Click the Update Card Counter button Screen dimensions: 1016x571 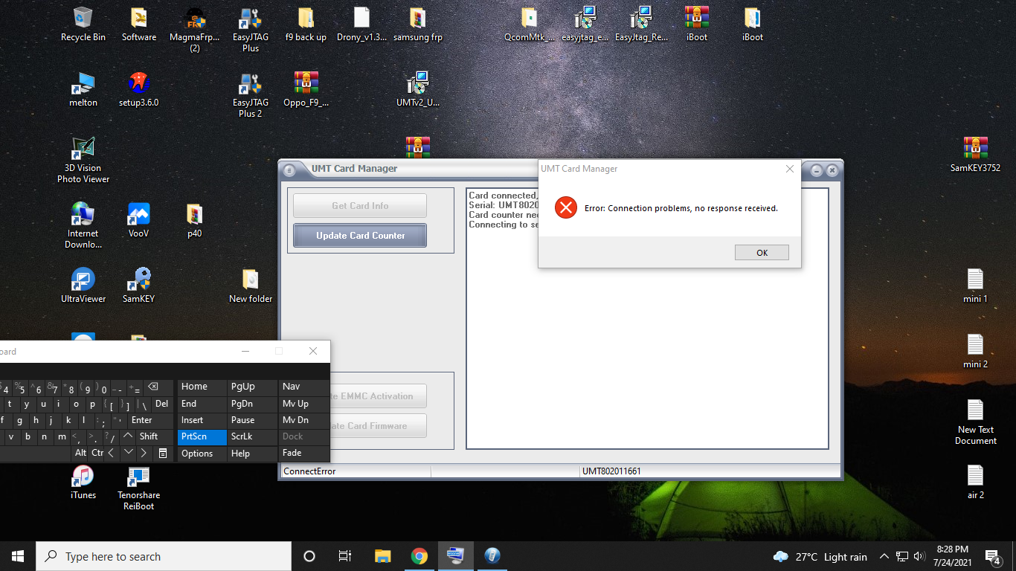point(360,236)
